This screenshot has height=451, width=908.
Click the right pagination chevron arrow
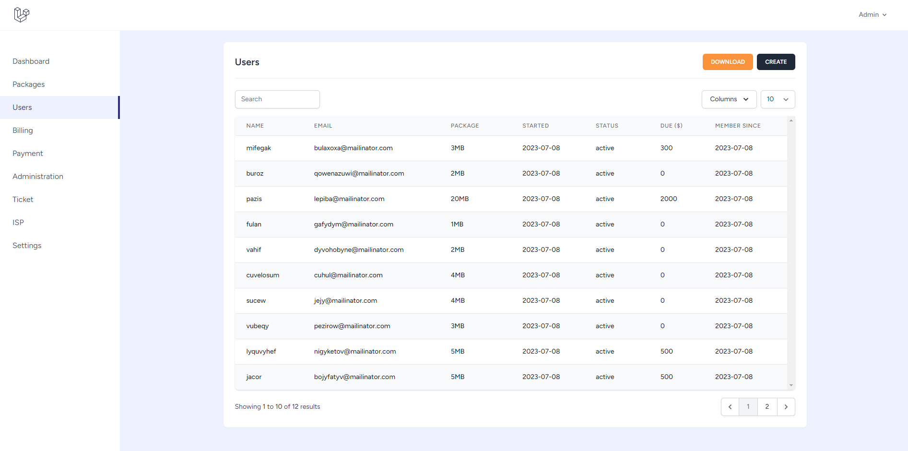786,406
